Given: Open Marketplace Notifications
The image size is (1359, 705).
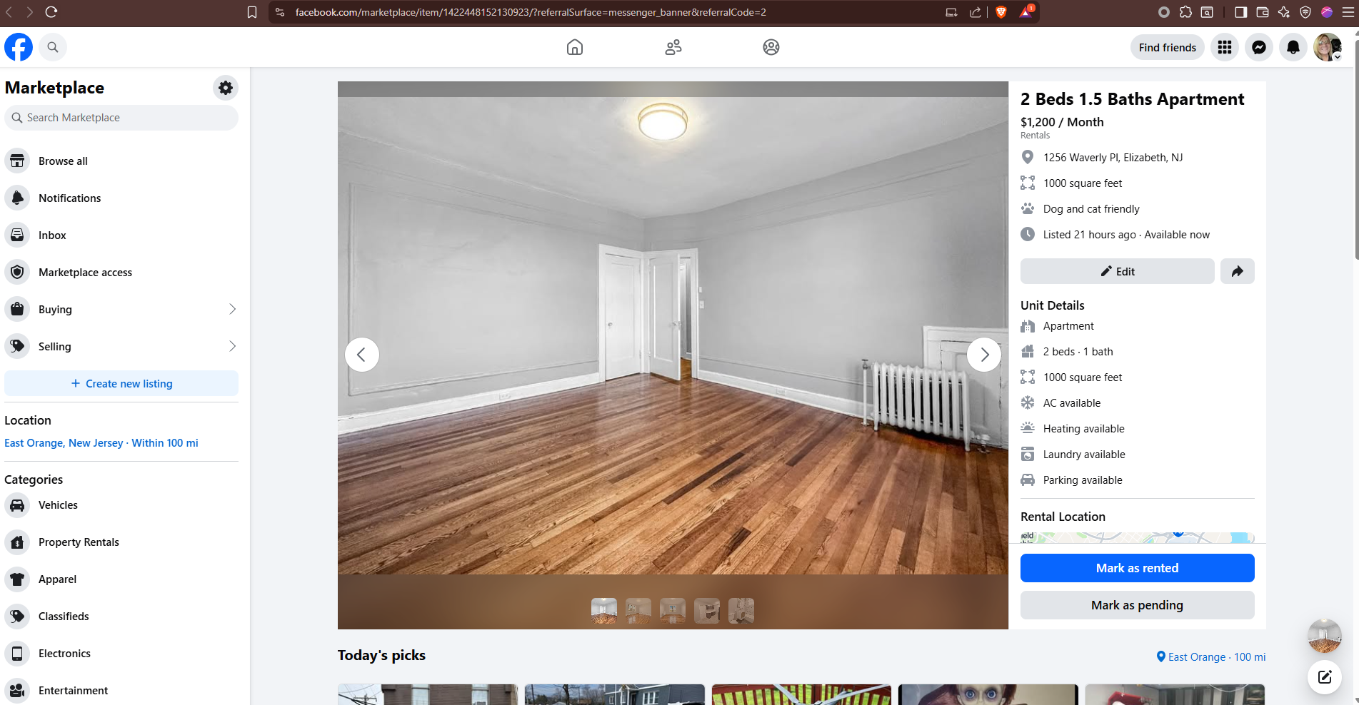Looking at the screenshot, I should coord(121,198).
